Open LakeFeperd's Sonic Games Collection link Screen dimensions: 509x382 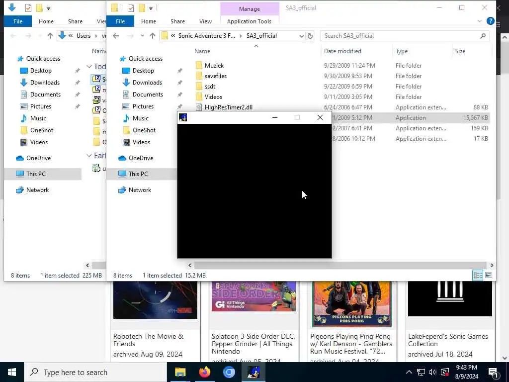click(x=448, y=340)
